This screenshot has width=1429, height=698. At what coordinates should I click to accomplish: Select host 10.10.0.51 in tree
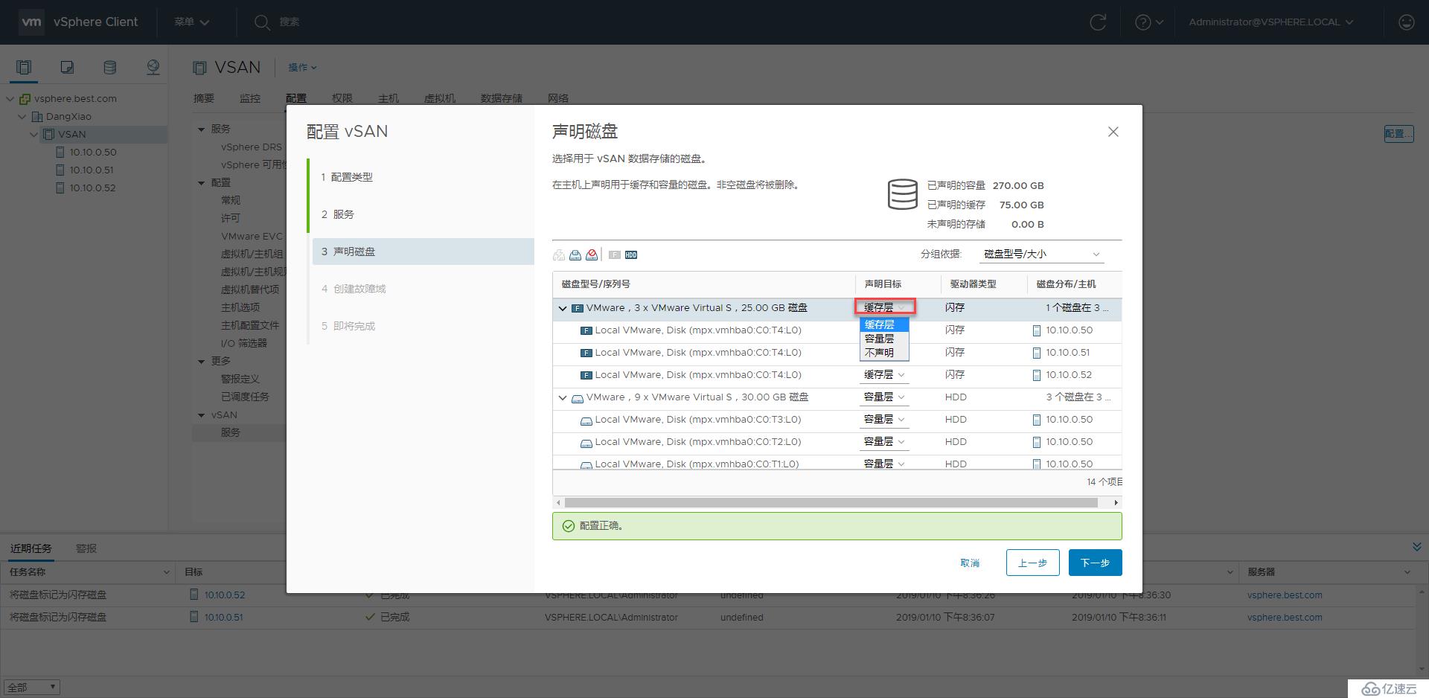click(x=92, y=170)
